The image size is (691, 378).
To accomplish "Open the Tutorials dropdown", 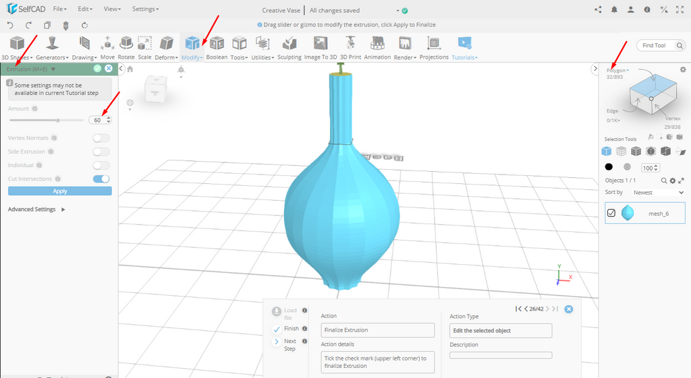I will pyautogui.click(x=464, y=48).
